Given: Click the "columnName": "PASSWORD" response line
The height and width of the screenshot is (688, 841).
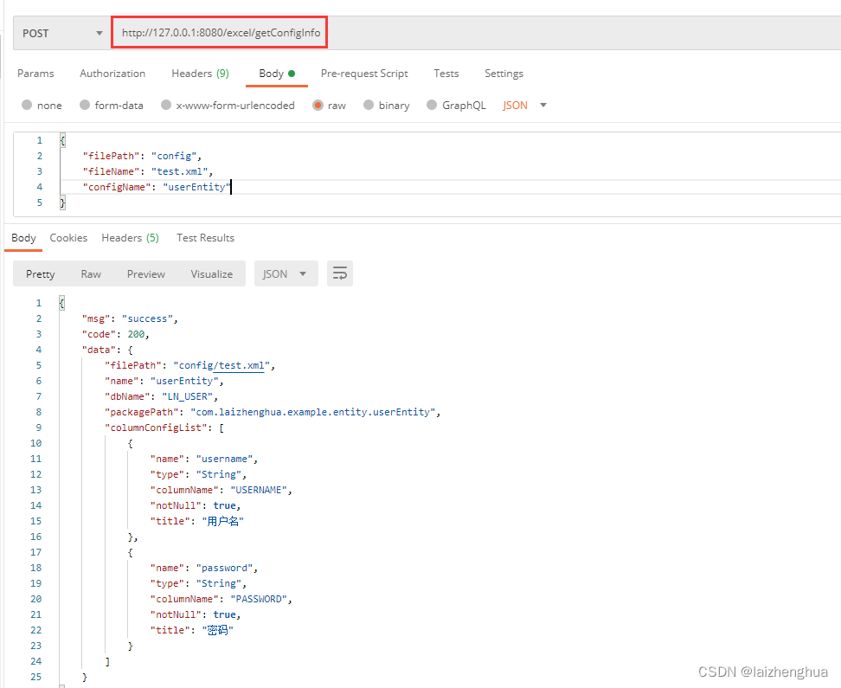Looking at the screenshot, I should point(221,599).
